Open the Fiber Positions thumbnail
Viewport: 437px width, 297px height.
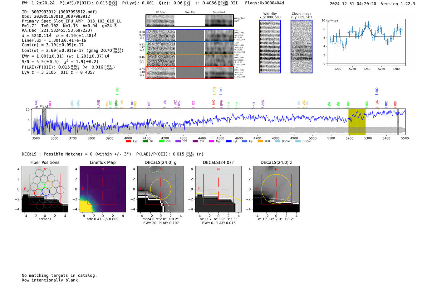(x=45, y=189)
